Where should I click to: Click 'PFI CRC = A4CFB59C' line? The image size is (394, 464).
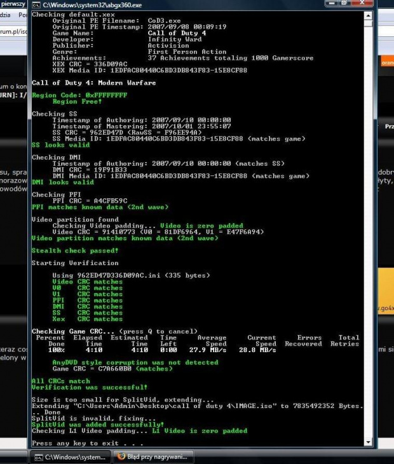[90, 201]
